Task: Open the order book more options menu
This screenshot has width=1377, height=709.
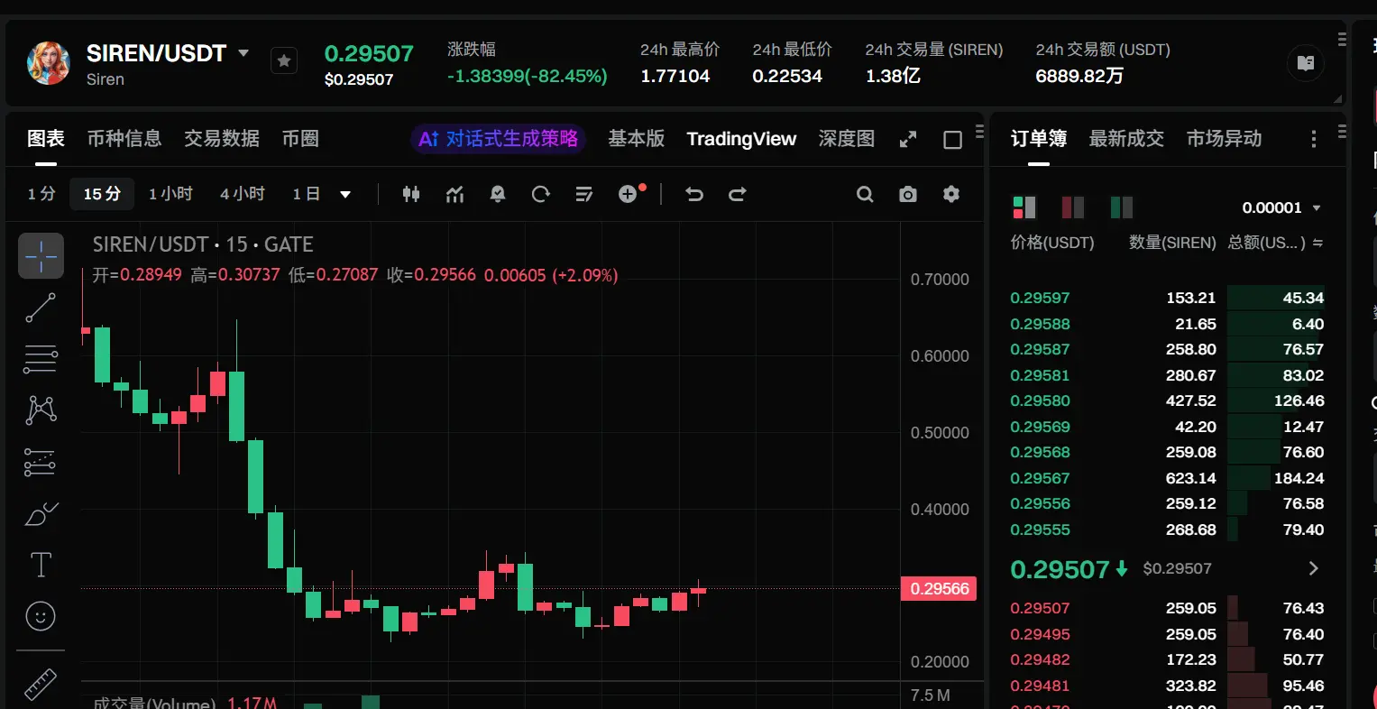Action: pyautogui.click(x=1314, y=139)
